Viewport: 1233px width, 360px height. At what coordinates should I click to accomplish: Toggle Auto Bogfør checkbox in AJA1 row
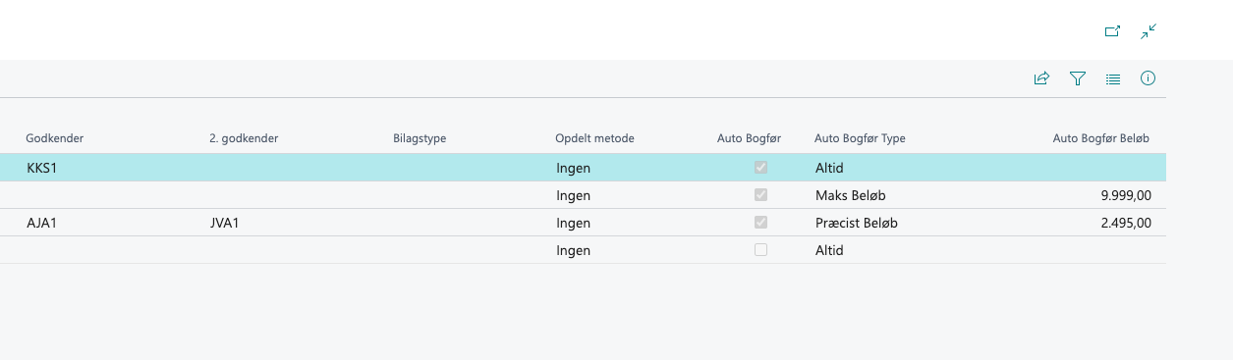point(760,223)
